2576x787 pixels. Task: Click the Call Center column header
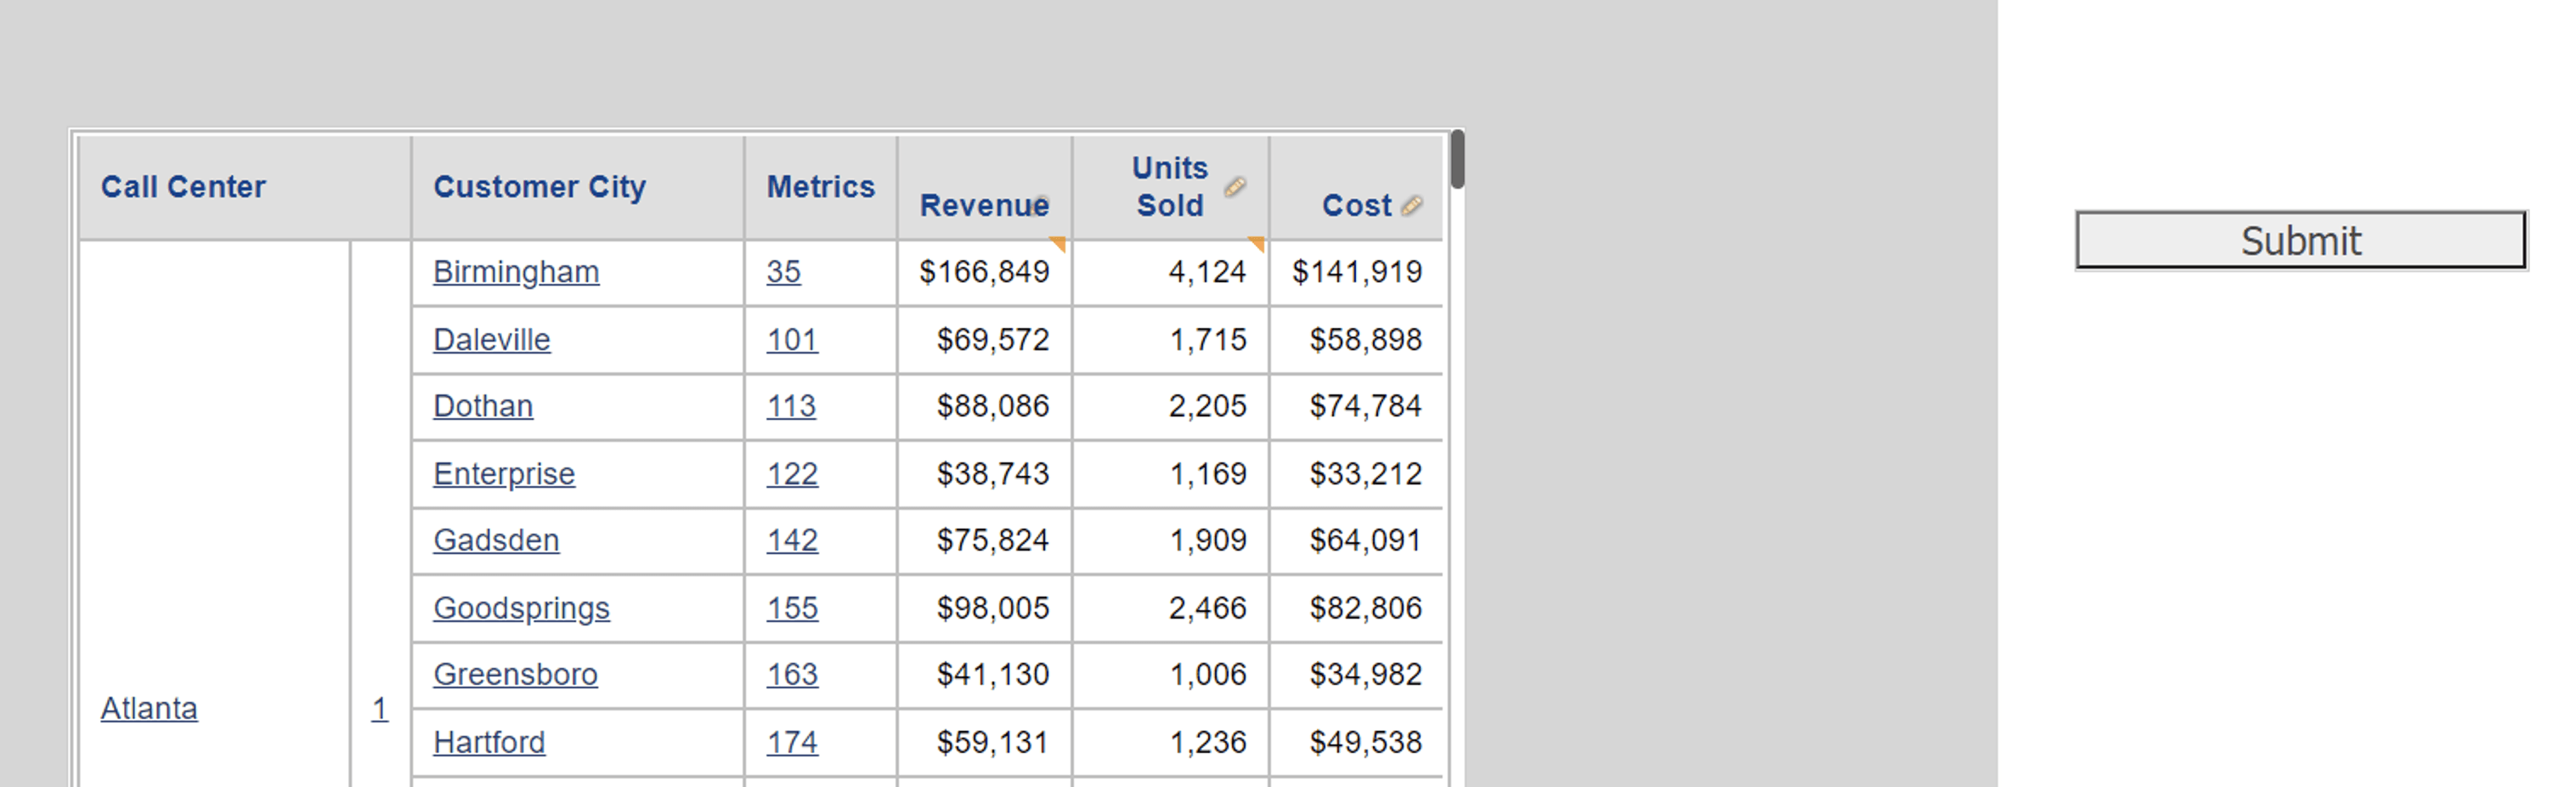pyautogui.click(x=245, y=187)
